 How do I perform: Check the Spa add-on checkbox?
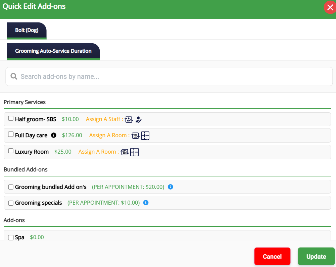[x=11, y=237]
